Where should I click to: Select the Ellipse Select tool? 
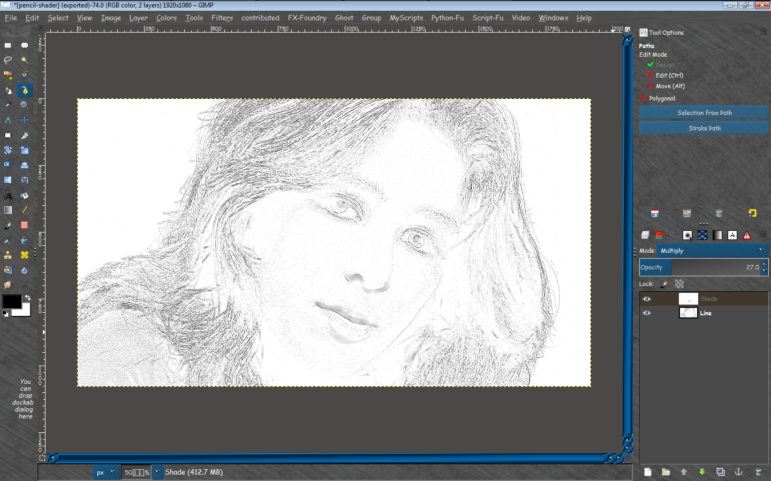(25, 45)
